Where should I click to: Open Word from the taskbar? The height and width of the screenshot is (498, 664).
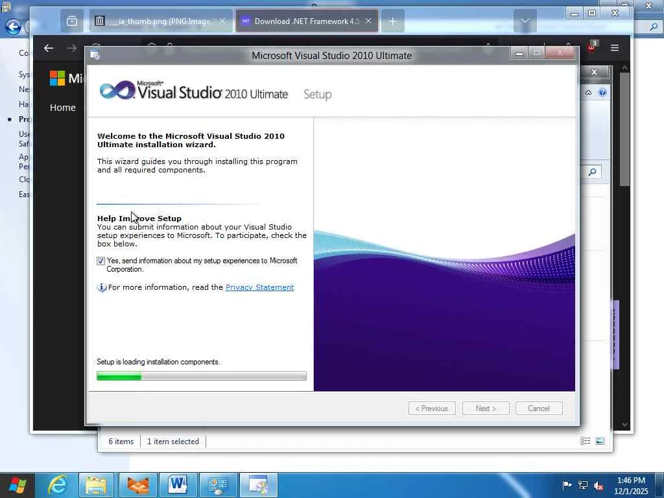click(x=178, y=485)
